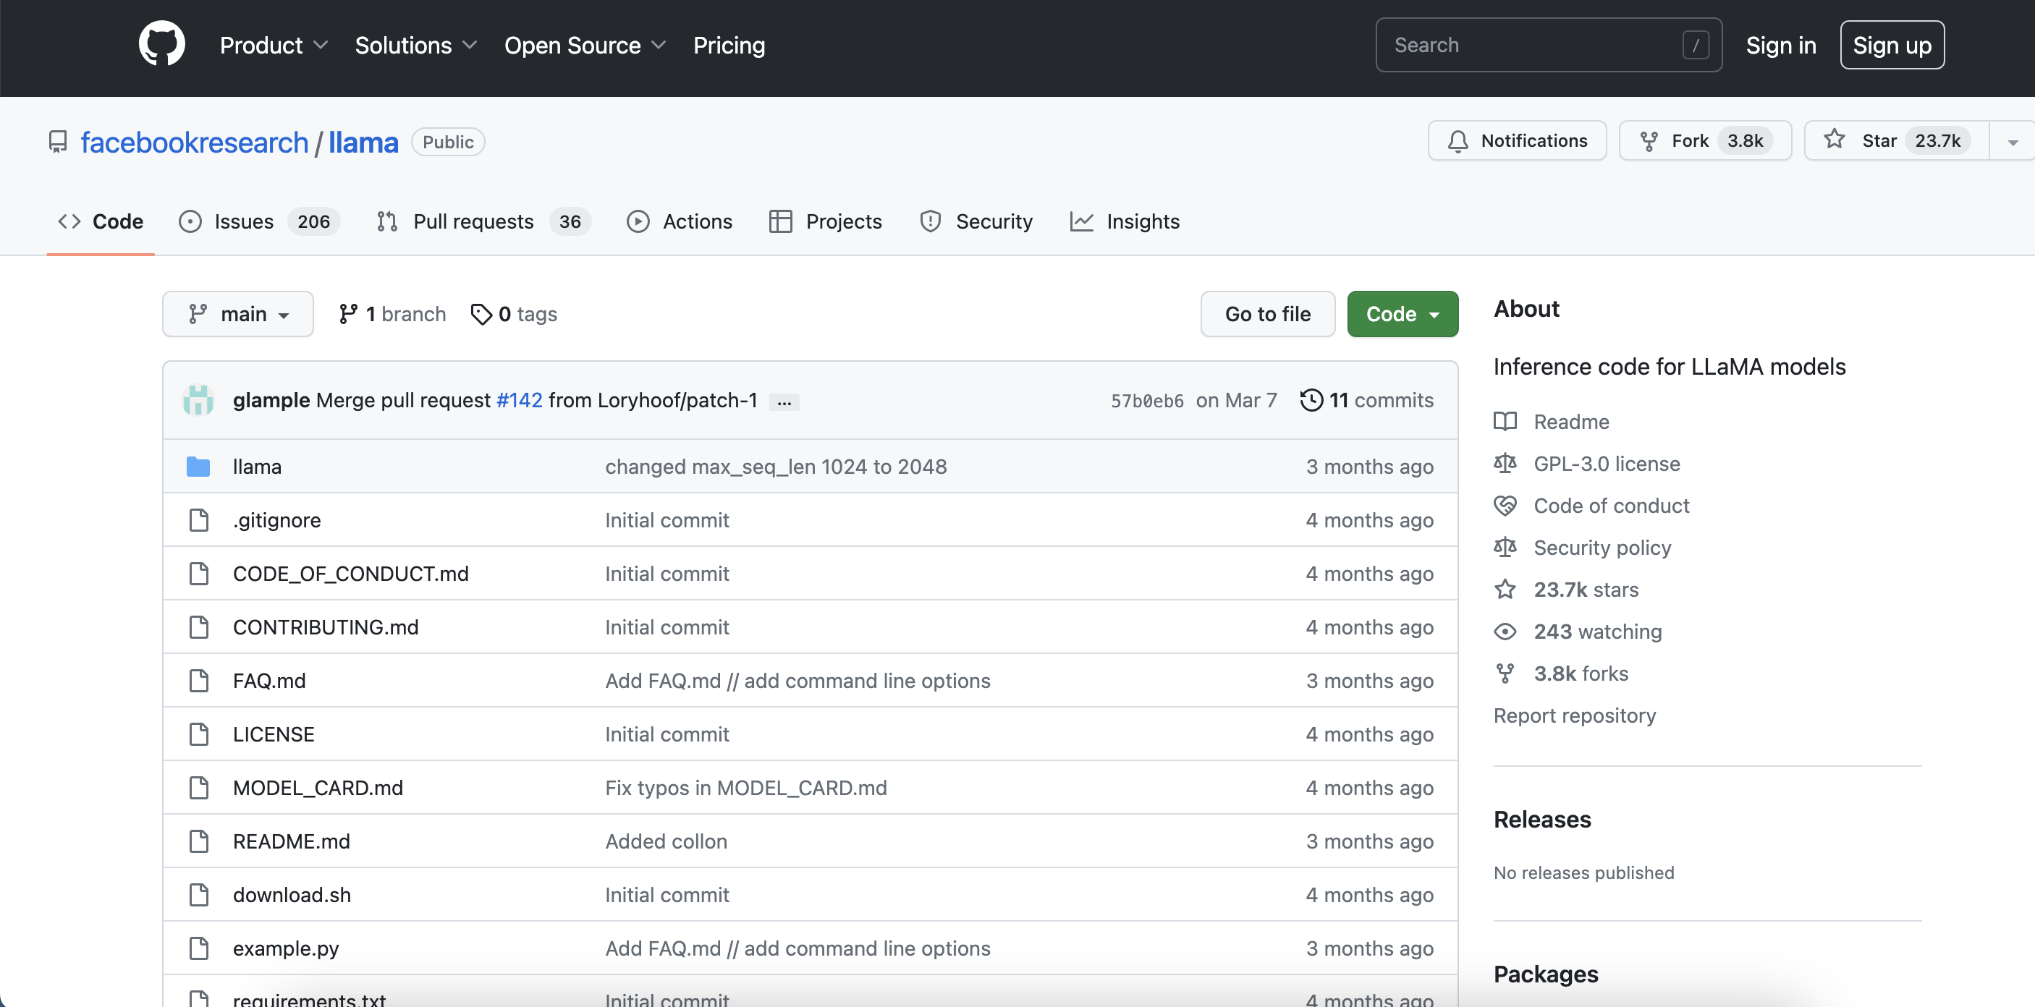Switch to the Insights tab
This screenshot has height=1007, width=2035.
coord(1125,222)
